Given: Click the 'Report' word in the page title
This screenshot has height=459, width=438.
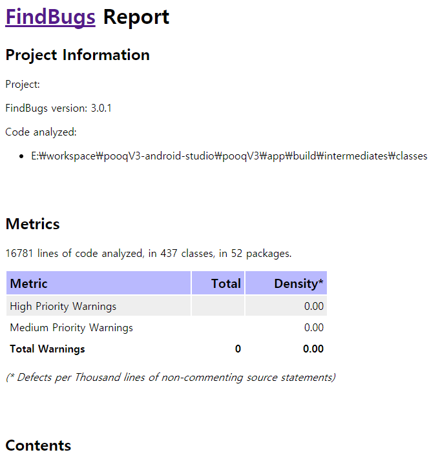Looking at the screenshot, I should tap(136, 17).
